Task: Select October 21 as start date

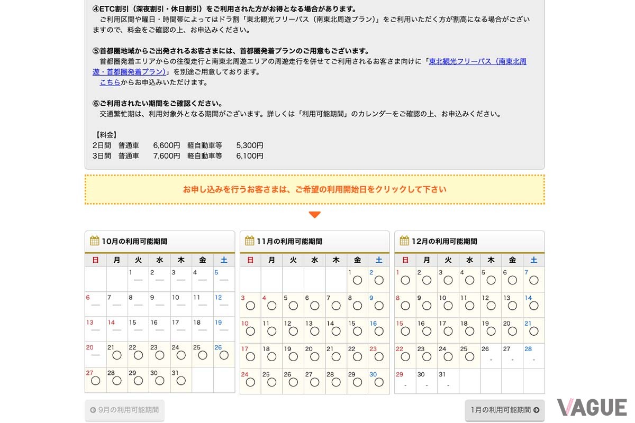Action: click(x=117, y=355)
